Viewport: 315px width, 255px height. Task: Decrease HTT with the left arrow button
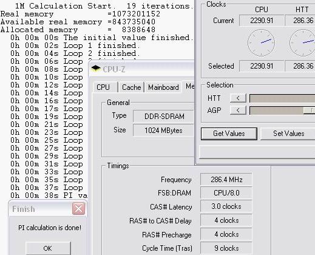pyautogui.click(x=238, y=98)
